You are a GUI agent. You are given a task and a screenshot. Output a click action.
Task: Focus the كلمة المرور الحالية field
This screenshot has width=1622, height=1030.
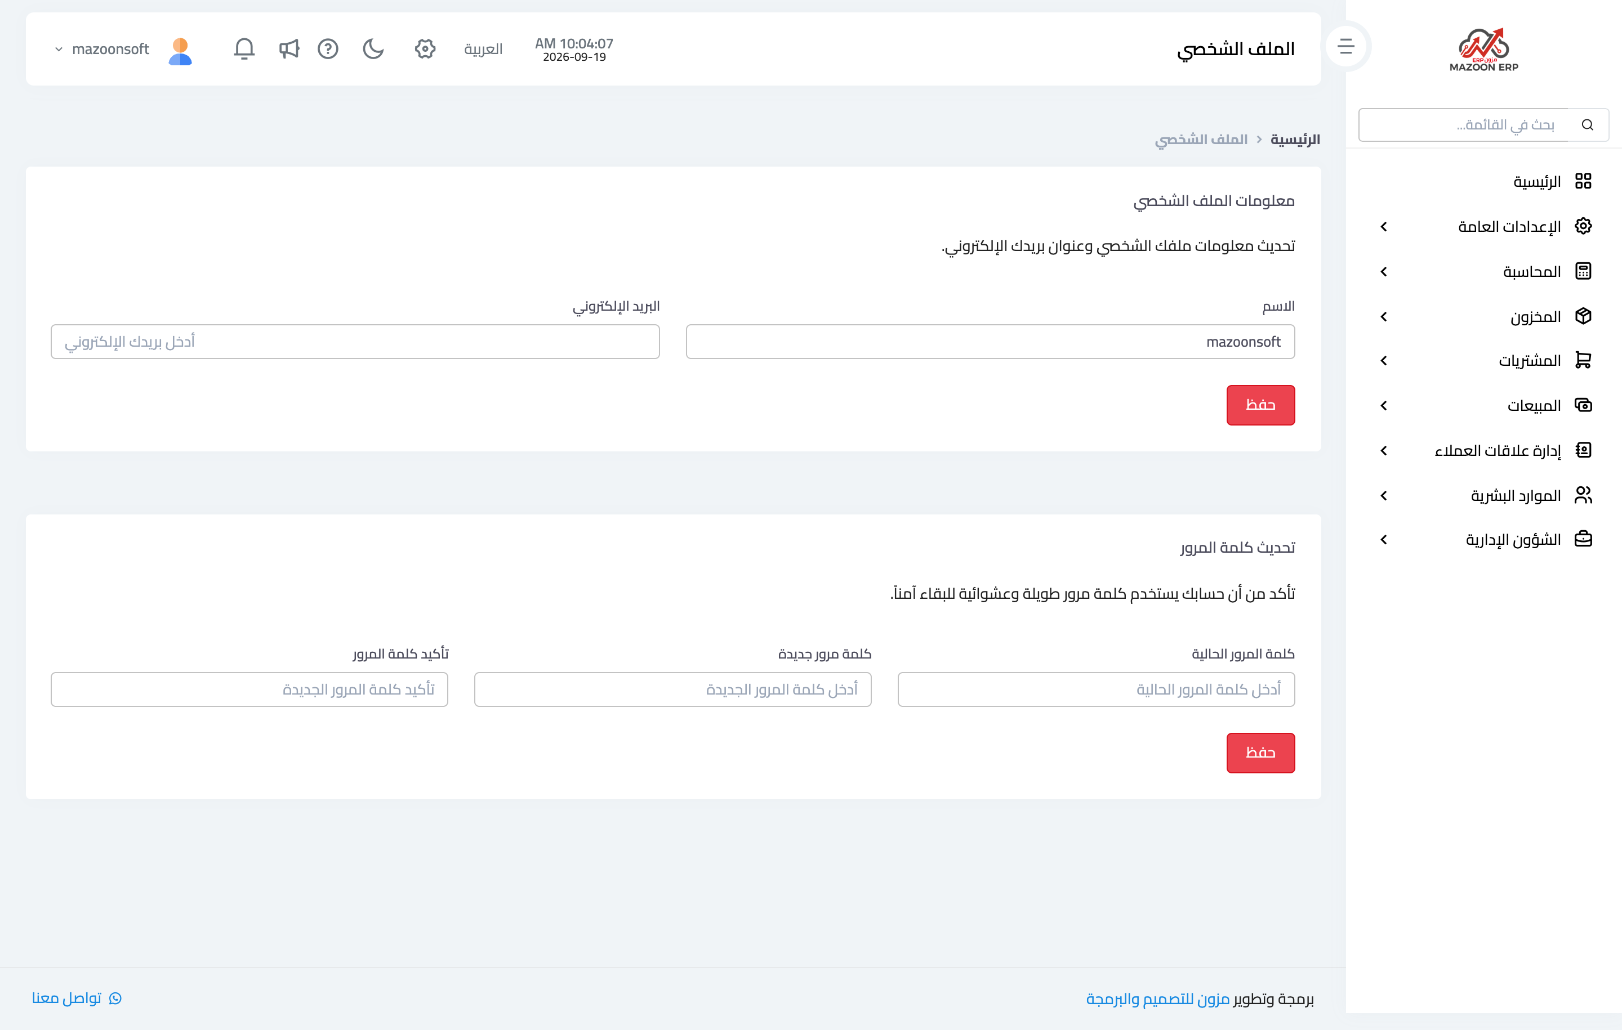click(1096, 689)
